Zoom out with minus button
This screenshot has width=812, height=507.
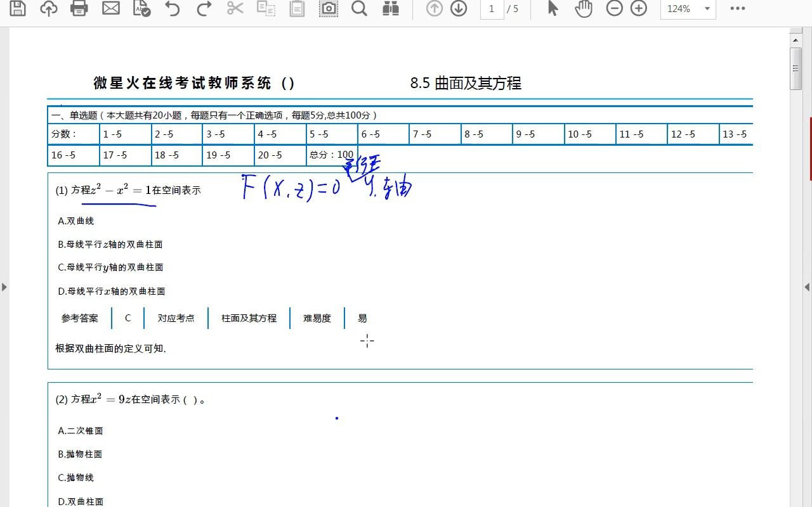614,8
